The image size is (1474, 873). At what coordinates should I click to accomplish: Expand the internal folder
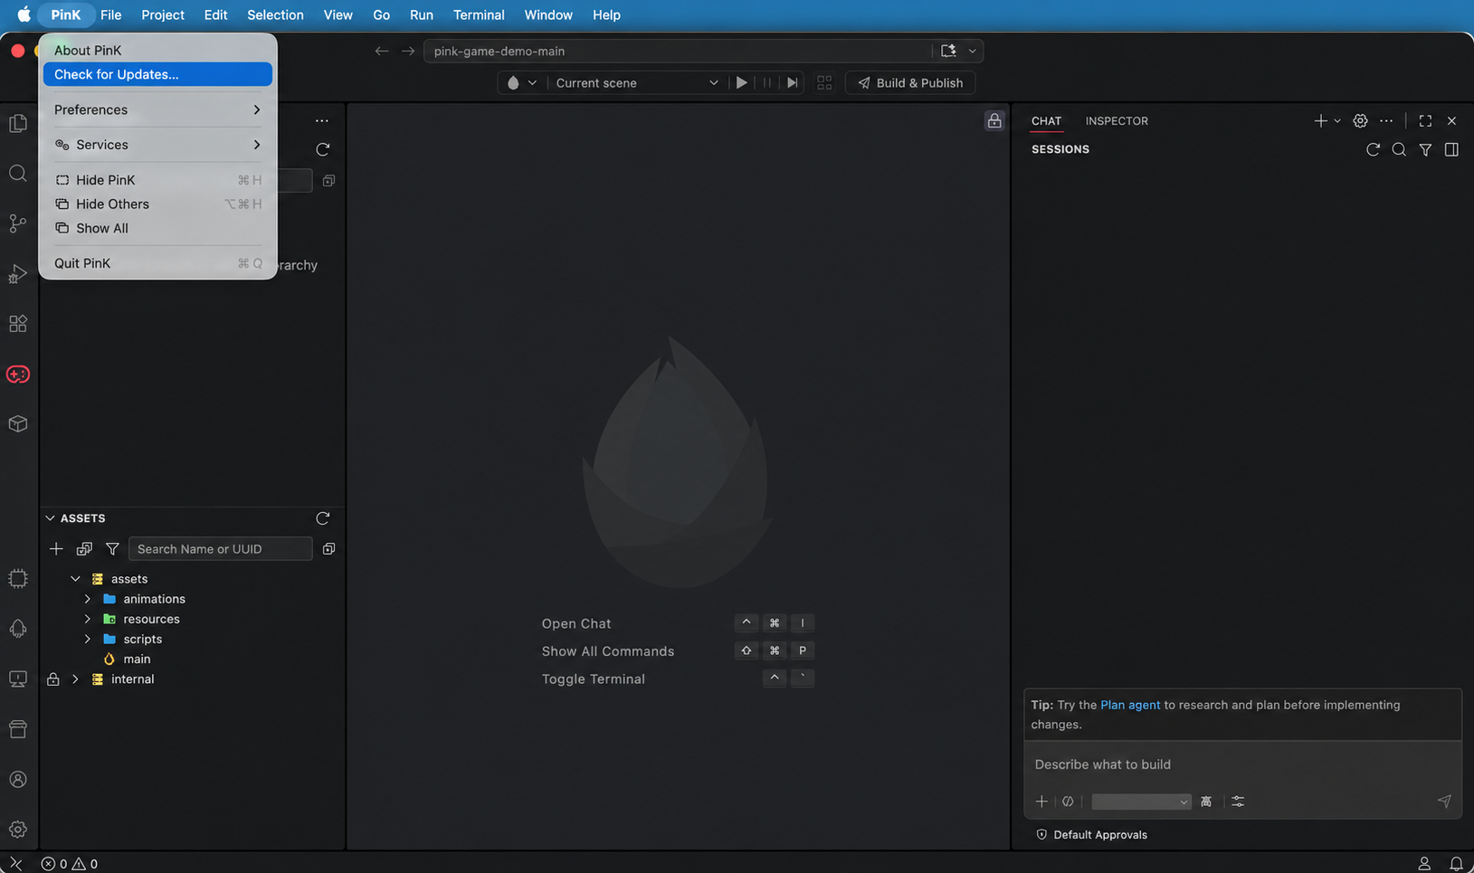(76, 679)
